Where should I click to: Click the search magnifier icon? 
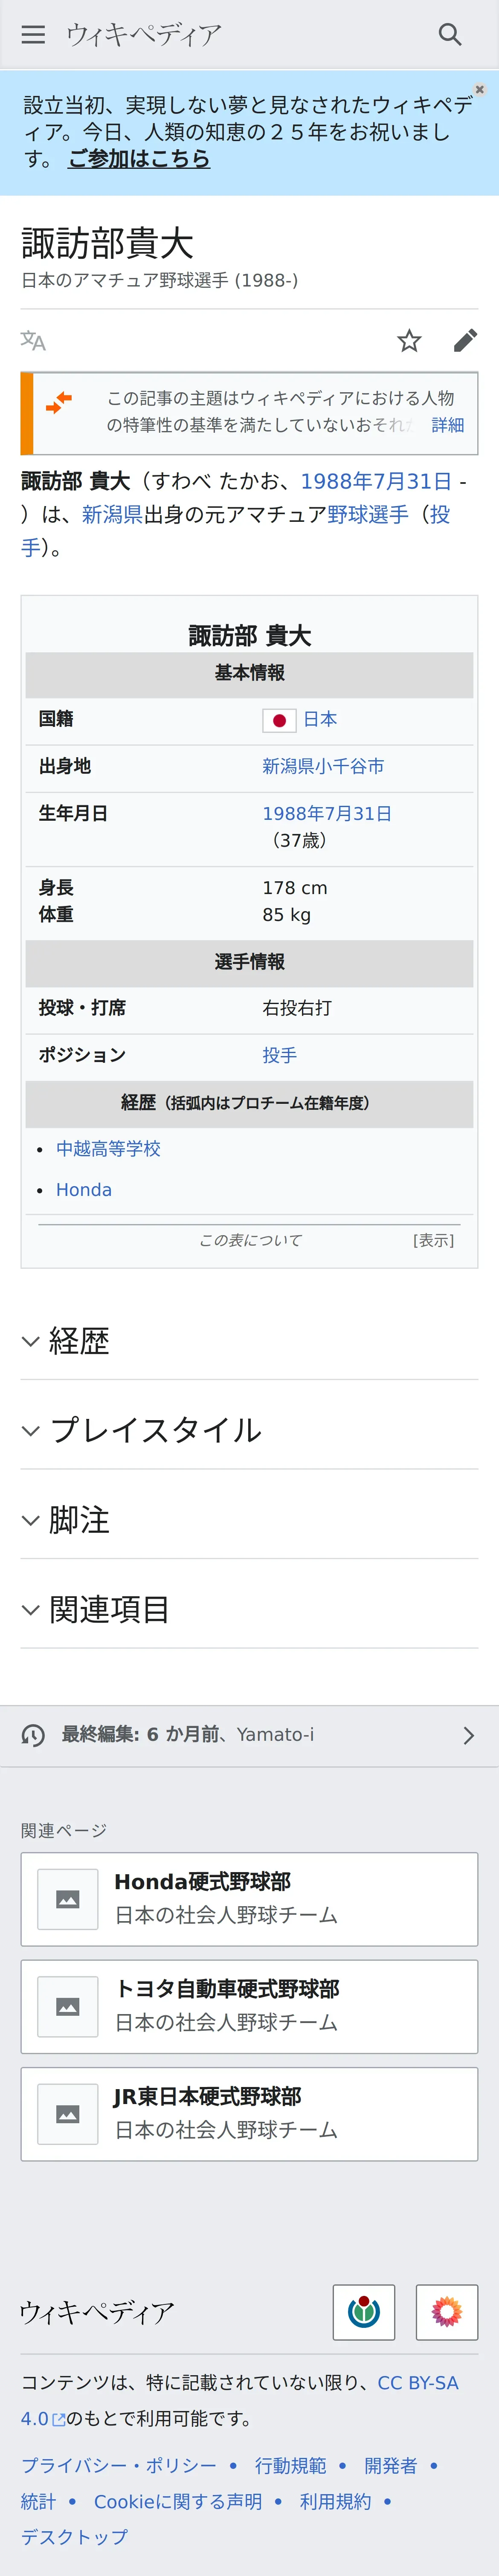pyautogui.click(x=450, y=35)
